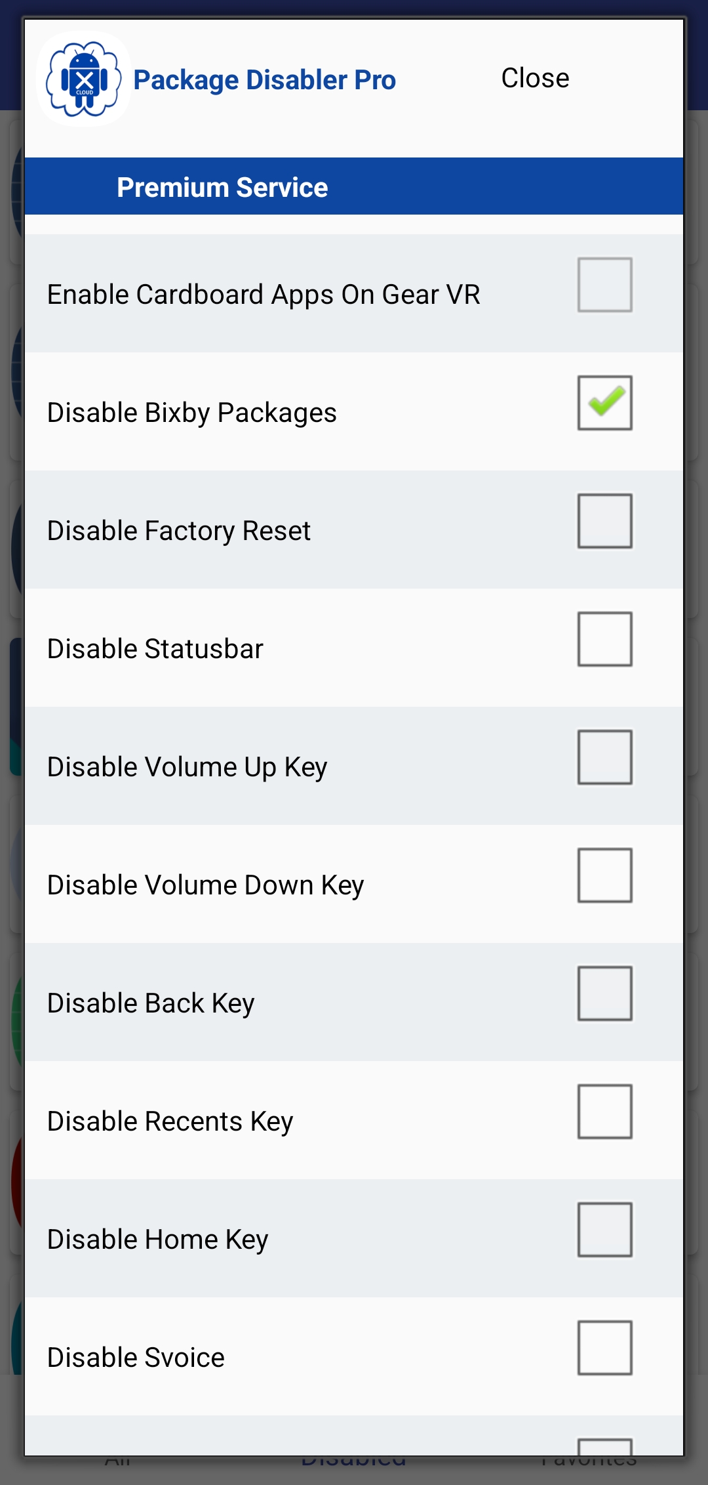Tap the Disable Svoice row label
The image size is (708, 1485).
tap(136, 1358)
